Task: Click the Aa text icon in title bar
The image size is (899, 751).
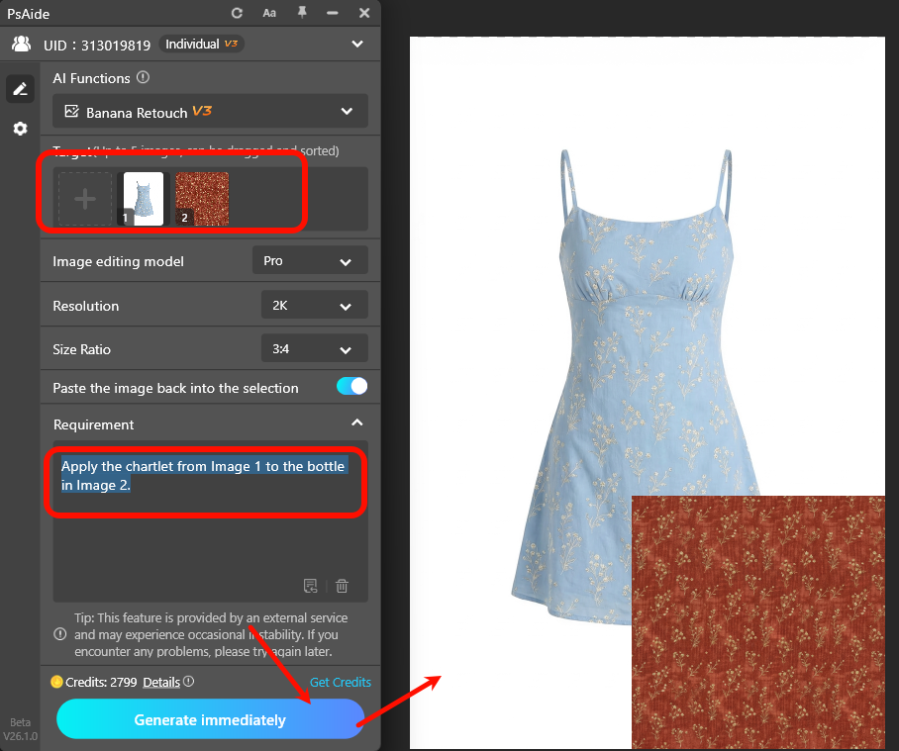Action: pyautogui.click(x=269, y=13)
